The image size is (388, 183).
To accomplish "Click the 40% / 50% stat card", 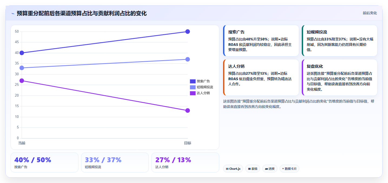I will 44,162.
